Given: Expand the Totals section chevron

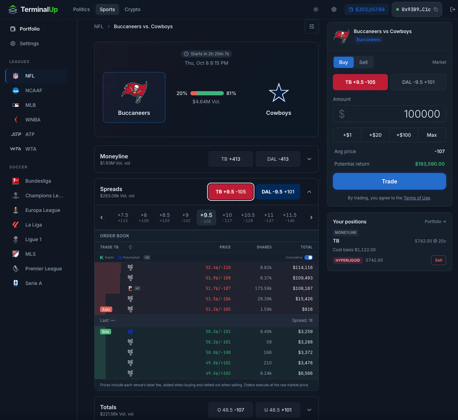Looking at the screenshot, I should click(x=309, y=410).
